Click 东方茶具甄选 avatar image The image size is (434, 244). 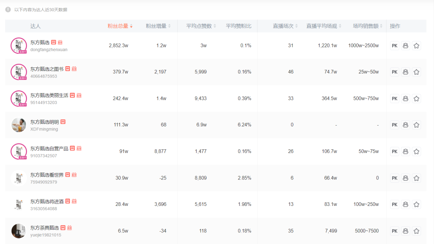pyautogui.click(x=18, y=231)
